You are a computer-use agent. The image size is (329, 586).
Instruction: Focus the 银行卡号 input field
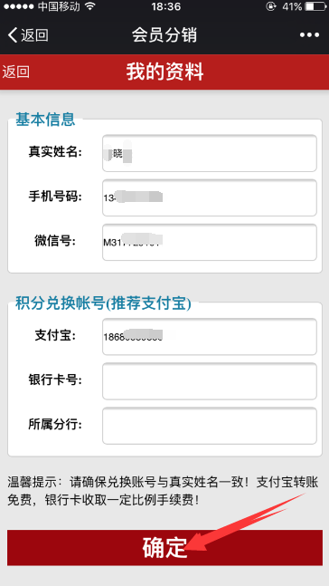(210, 380)
